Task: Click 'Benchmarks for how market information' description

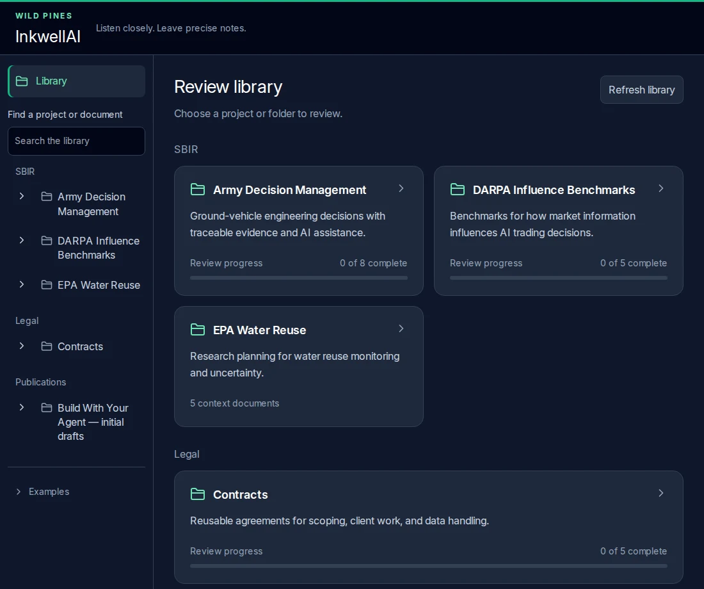Action: pyautogui.click(x=542, y=224)
